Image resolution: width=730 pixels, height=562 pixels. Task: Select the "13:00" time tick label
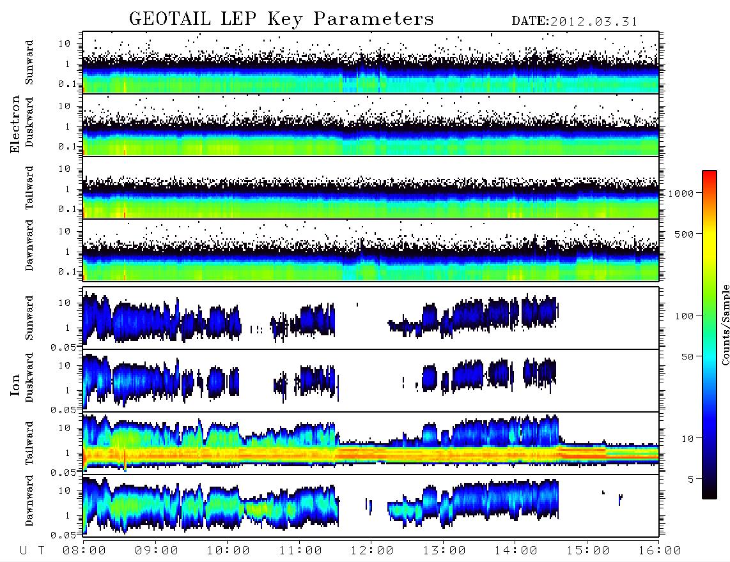444,551
